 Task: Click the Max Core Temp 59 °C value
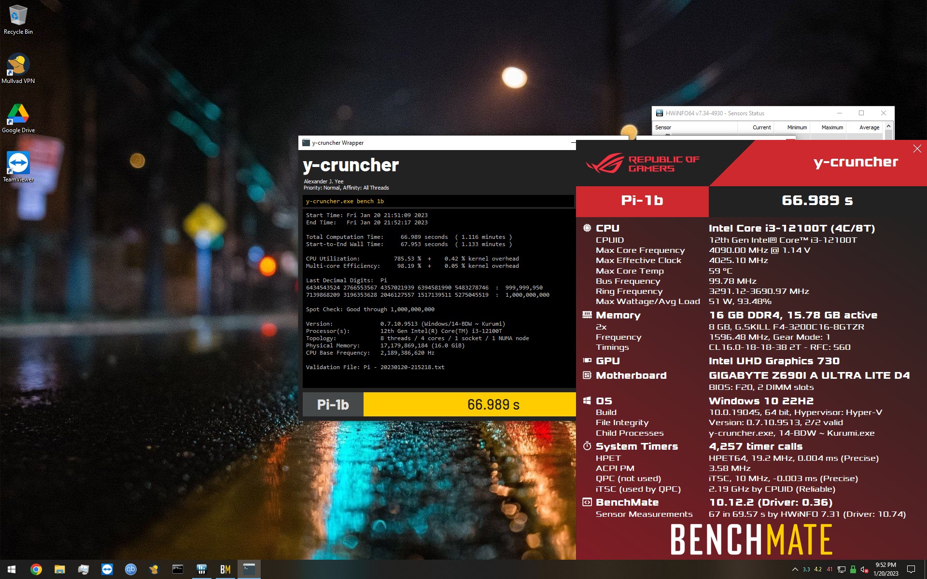coord(720,271)
